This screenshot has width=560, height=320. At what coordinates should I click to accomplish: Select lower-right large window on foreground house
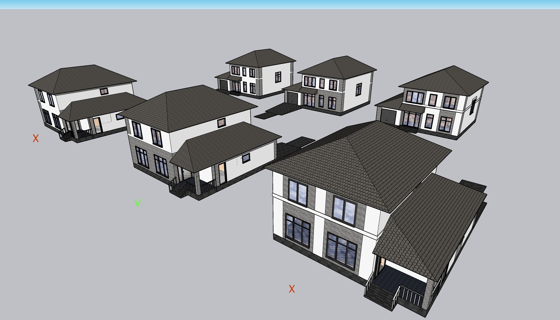[x=341, y=251]
